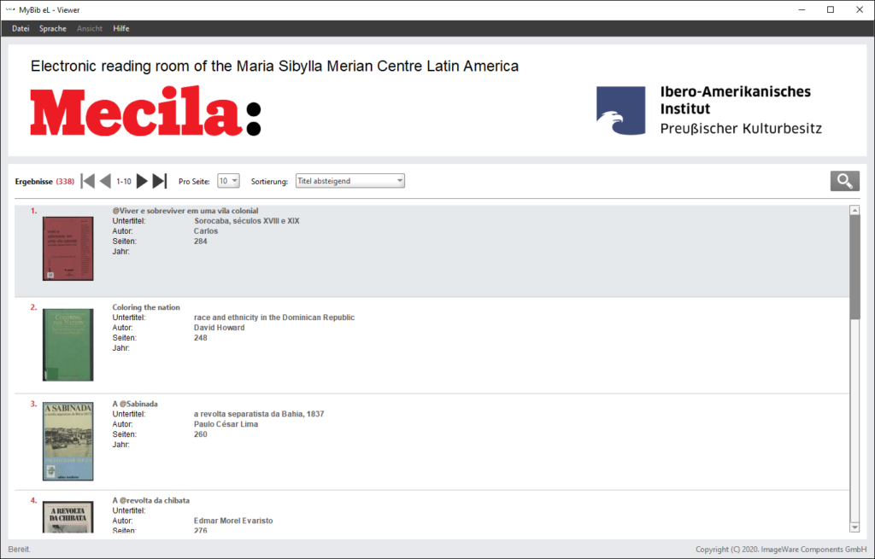Go to the first results page
Screen dimensions: 875x559
click(87, 181)
